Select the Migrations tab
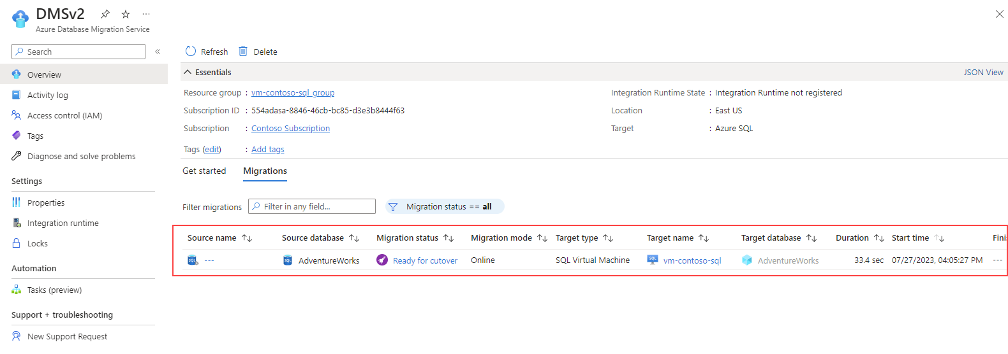Image resolution: width=1008 pixels, height=354 pixels. [265, 171]
